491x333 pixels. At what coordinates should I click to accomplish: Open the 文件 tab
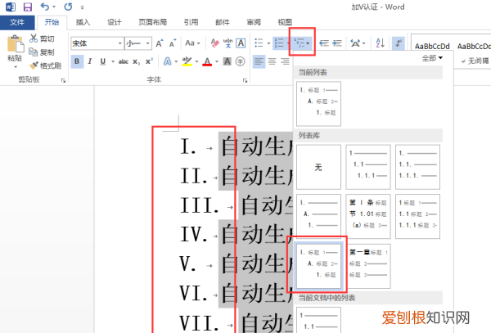coord(17,22)
